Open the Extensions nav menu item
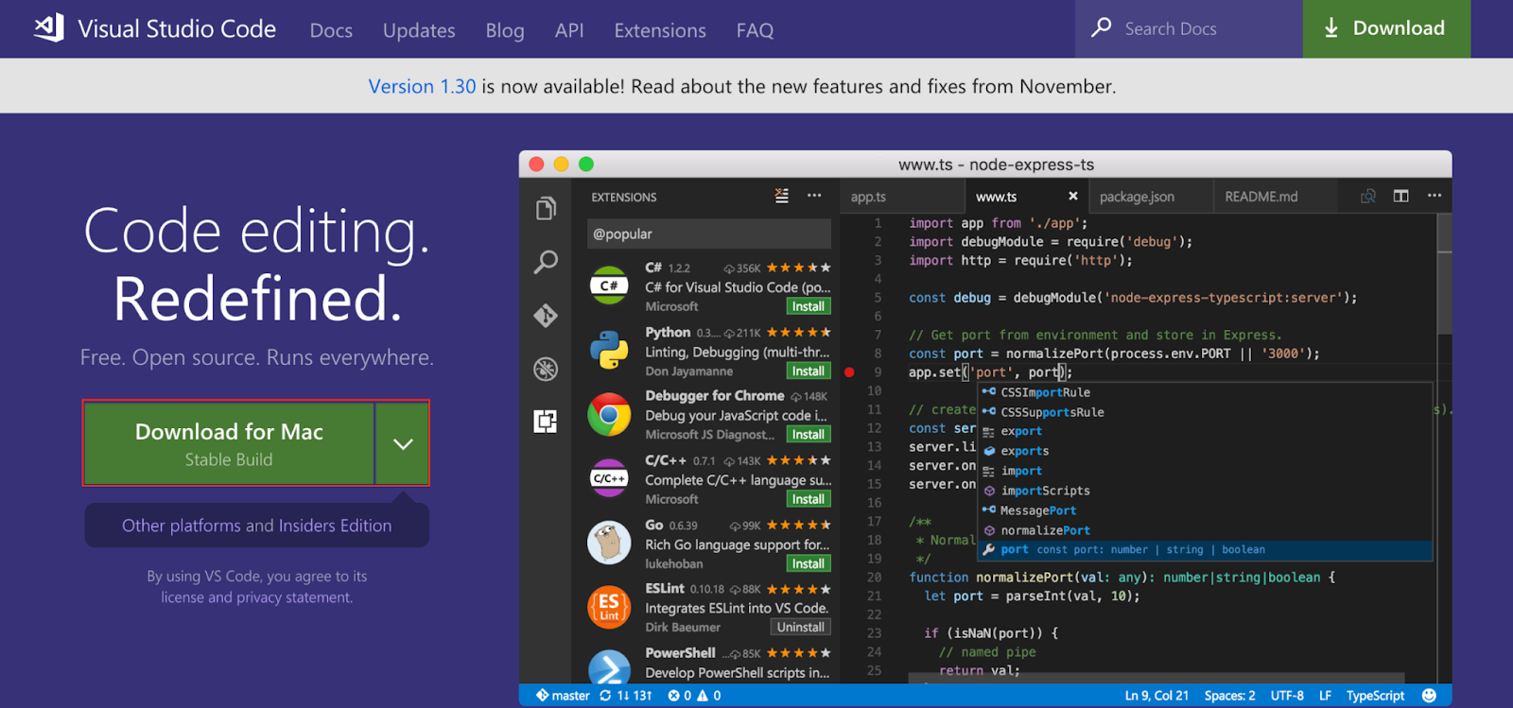 (660, 30)
